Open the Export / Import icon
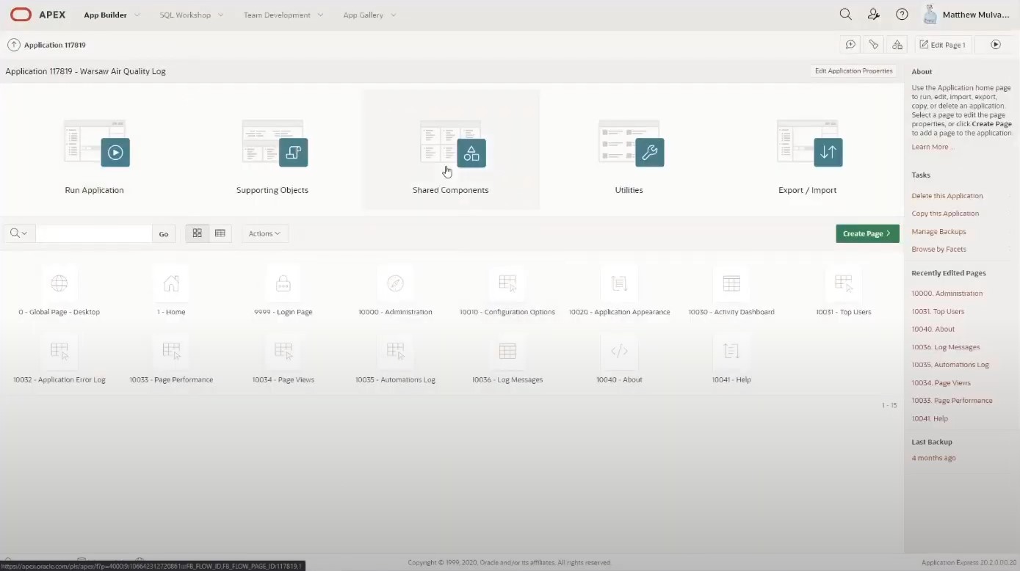Screen dimensions: 1020x571 point(809,143)
